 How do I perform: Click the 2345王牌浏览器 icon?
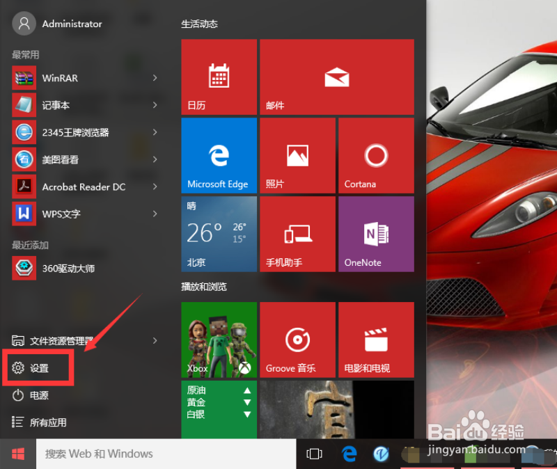tap(24, 132)
